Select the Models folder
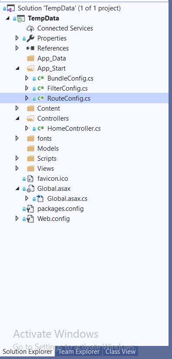 [48, 149]
